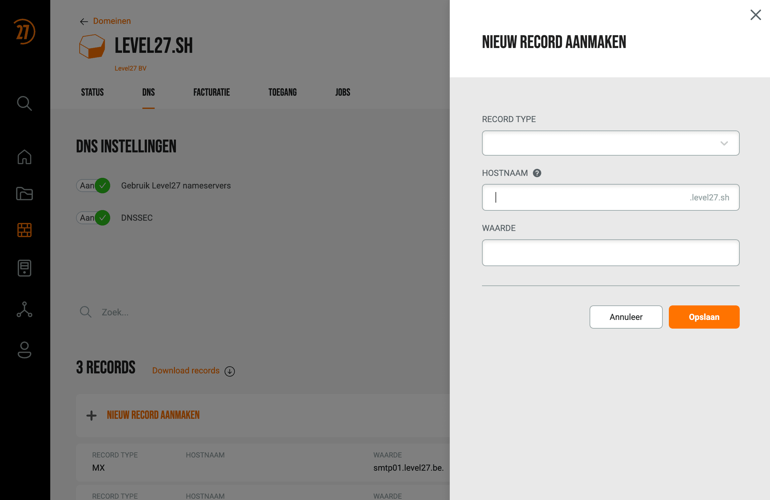Open the server icon in sidebar
Viewport: 770px width, 500px height.
(24, 268)
